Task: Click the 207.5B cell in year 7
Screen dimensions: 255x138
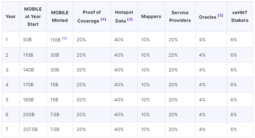Action: [x=30, y=129]
